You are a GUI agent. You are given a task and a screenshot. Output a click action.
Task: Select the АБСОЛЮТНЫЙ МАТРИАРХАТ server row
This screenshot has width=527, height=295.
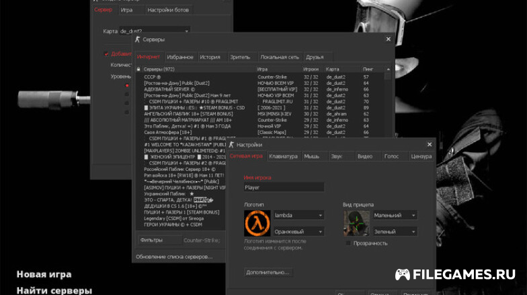tap(259, 120)
